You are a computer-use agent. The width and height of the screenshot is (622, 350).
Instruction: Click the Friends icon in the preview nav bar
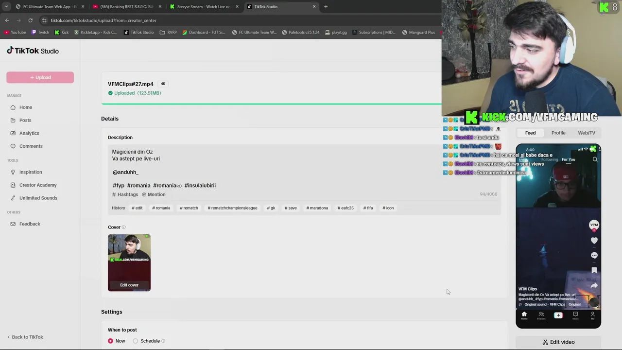[x=541, y=316]
